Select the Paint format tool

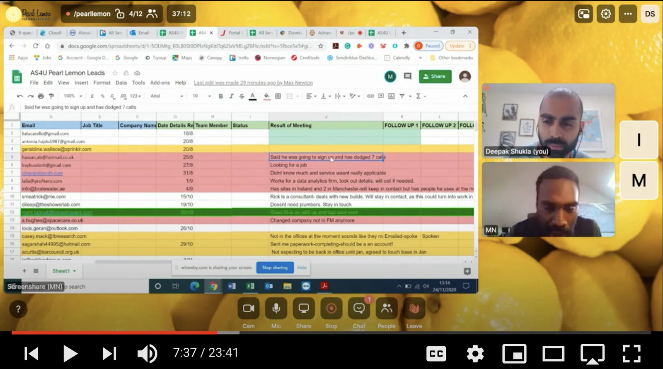51,96
